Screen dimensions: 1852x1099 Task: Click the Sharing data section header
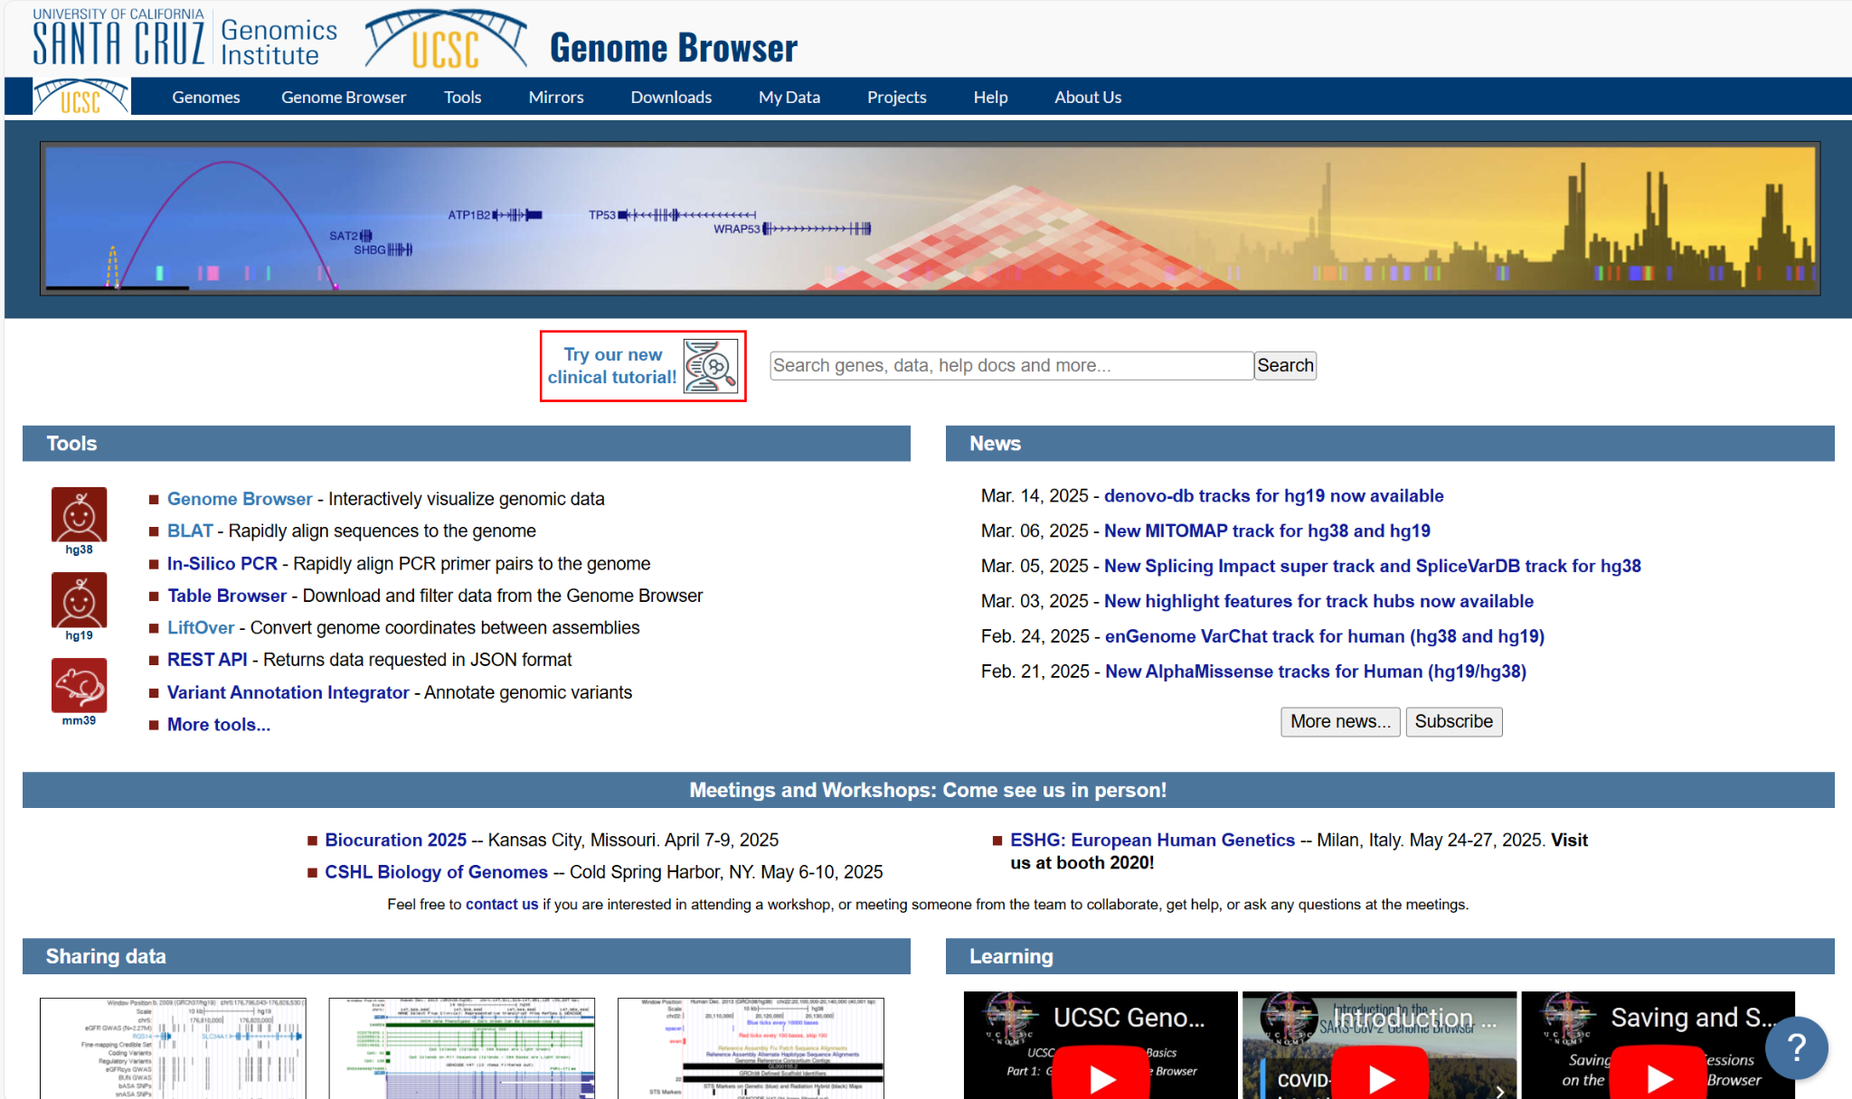pos(467,956)
